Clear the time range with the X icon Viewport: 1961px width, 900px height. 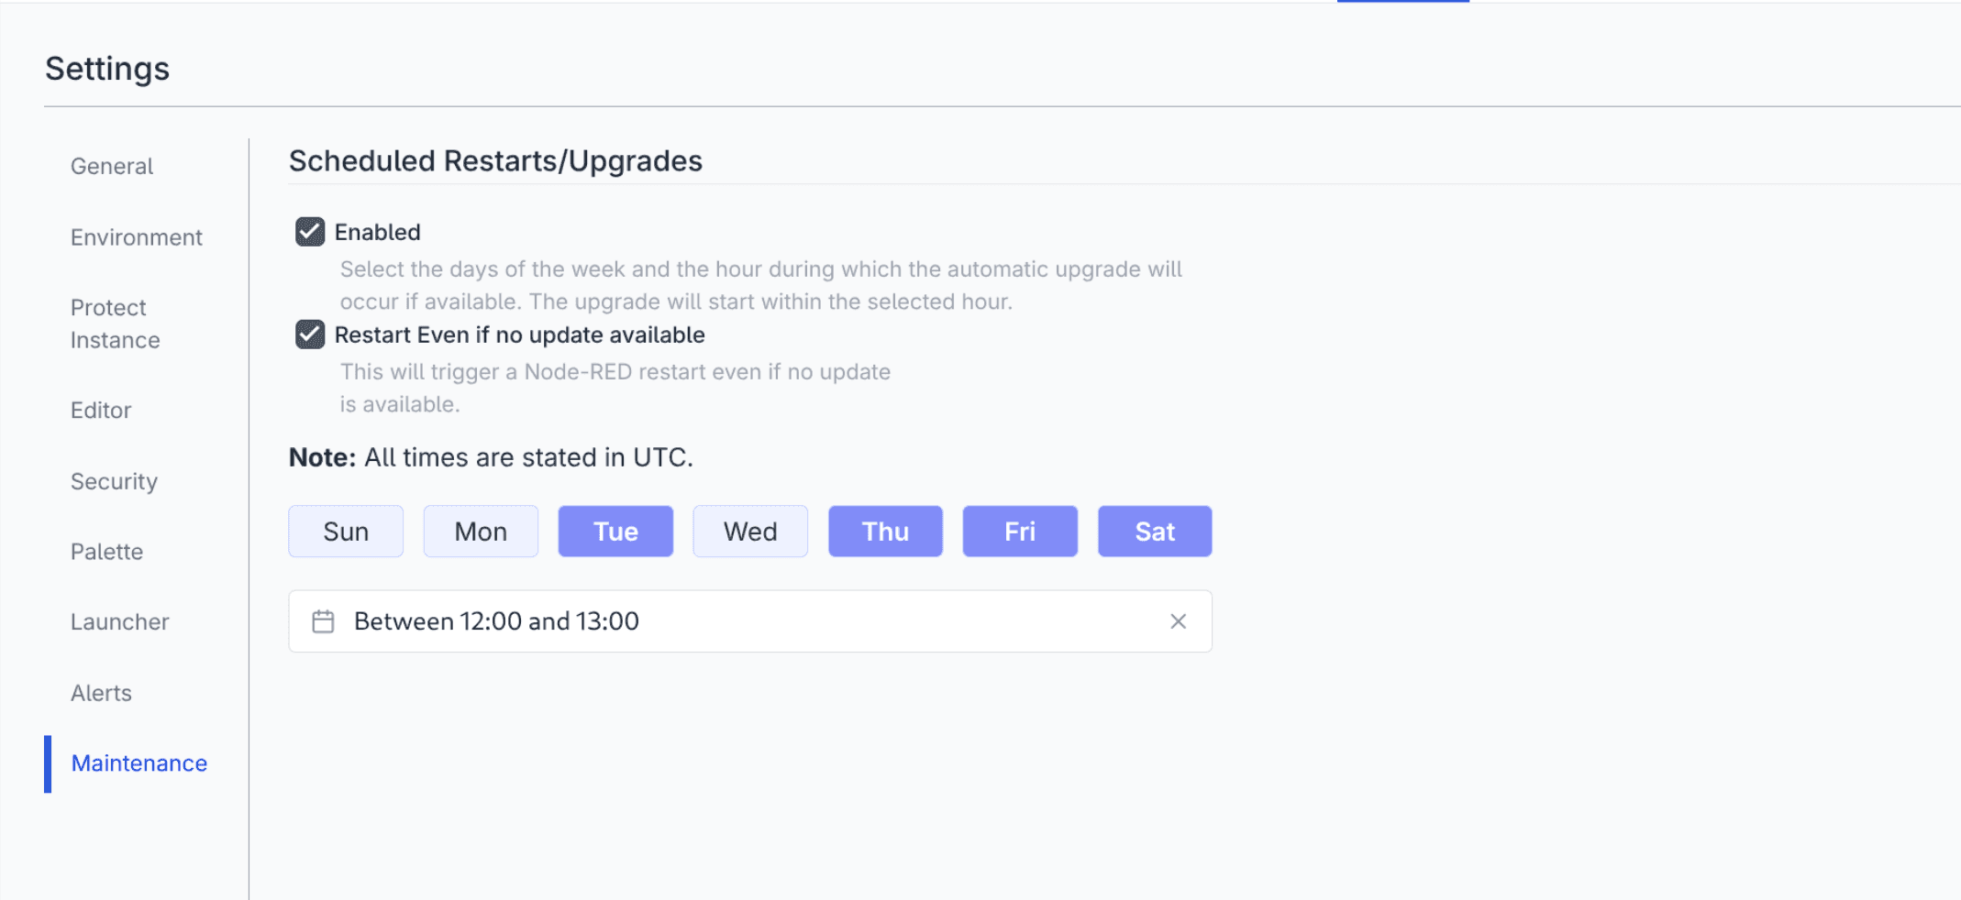point(1179,620)
